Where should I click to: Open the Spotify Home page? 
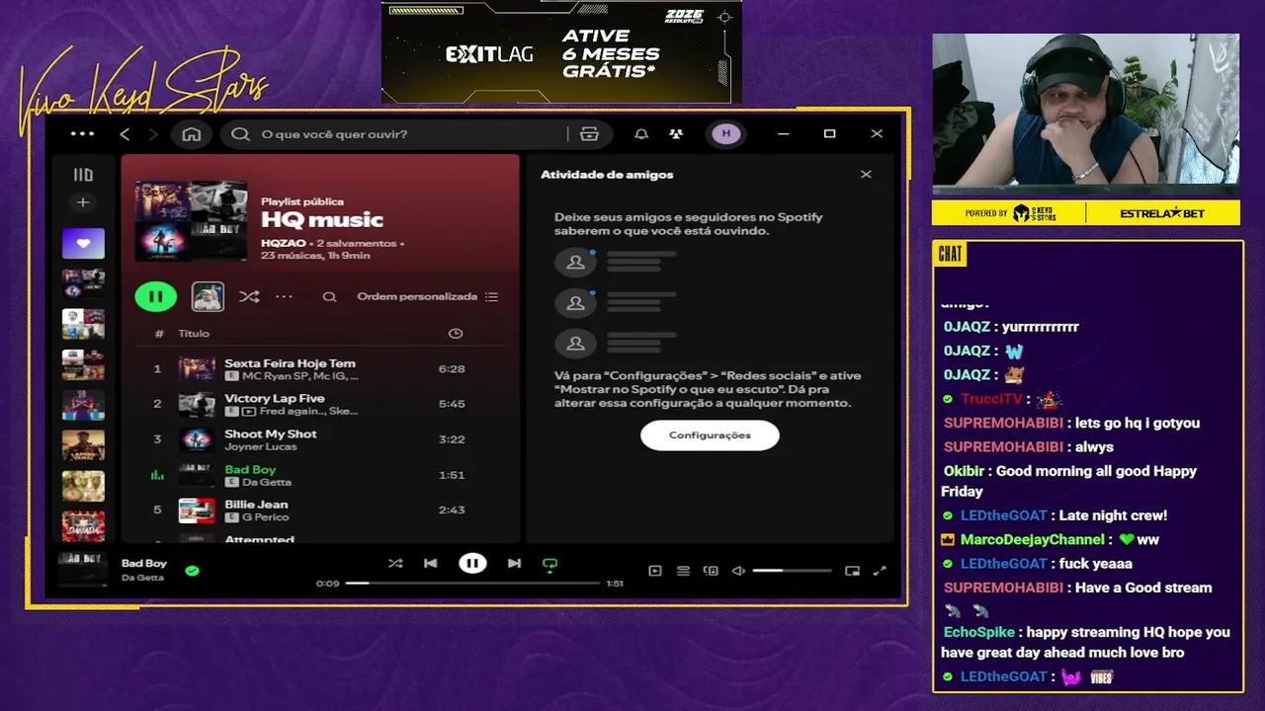tap(192, 134)
